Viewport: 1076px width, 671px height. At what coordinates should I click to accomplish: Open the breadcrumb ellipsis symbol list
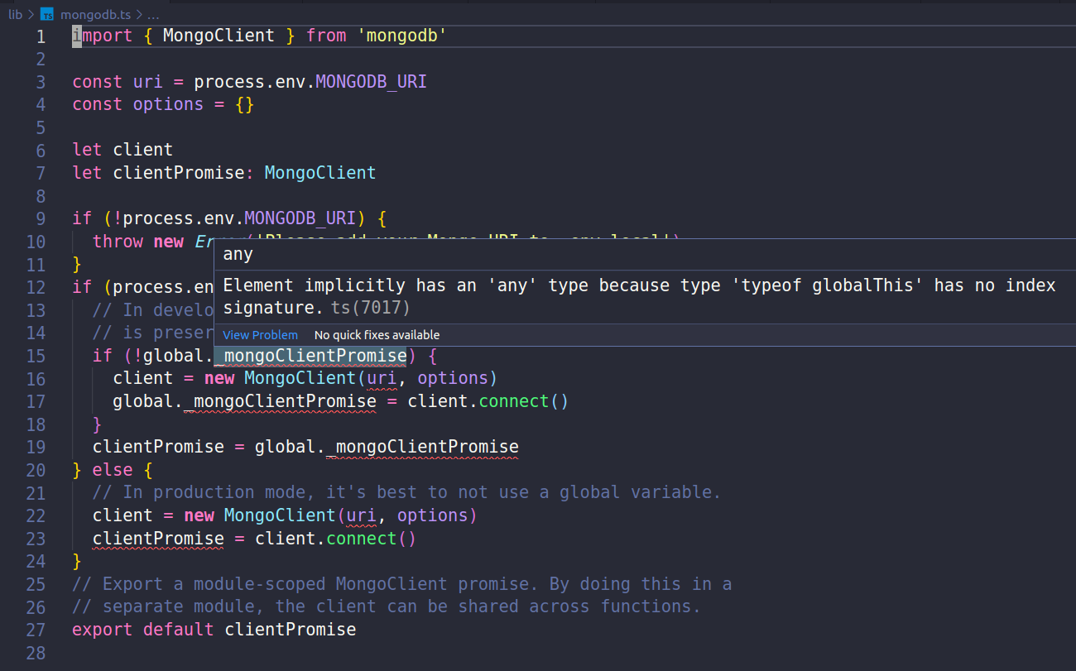point(153,14)
